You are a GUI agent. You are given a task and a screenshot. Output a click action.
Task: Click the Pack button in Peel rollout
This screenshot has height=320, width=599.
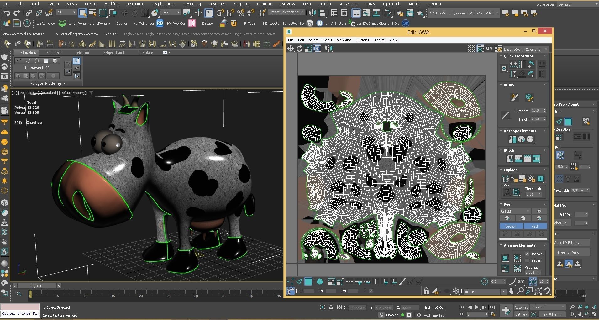tap(535, 226)
